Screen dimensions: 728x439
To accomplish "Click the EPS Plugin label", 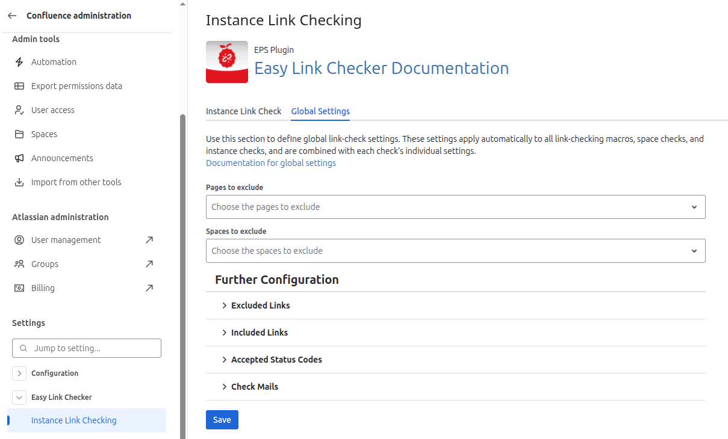I will coord(274,50).
